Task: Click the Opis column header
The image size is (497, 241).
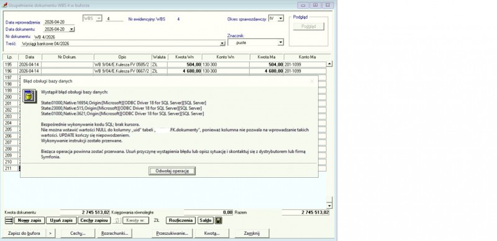Action: click(x=122, y=57)
